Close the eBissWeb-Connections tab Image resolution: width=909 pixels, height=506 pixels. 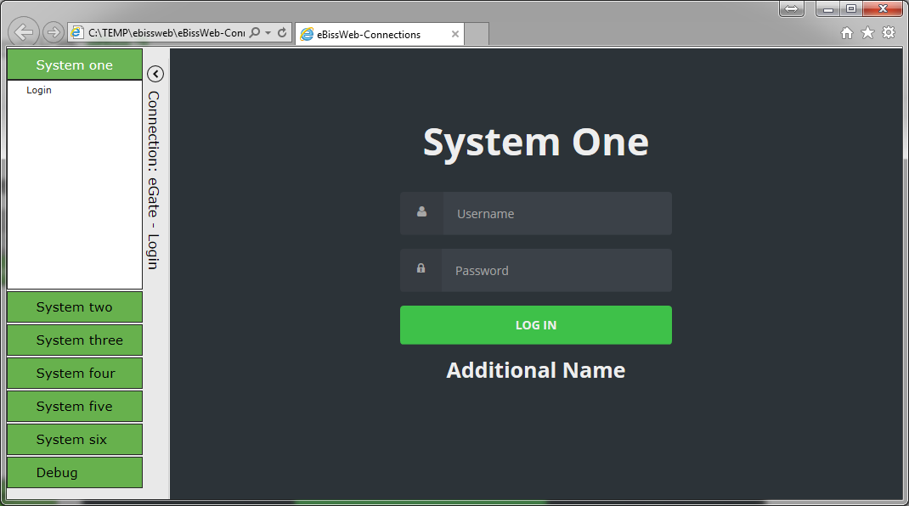pyautogui.click(x=455, y=35)
